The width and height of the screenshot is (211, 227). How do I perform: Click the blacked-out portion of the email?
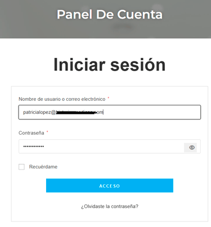click(76, 113)
